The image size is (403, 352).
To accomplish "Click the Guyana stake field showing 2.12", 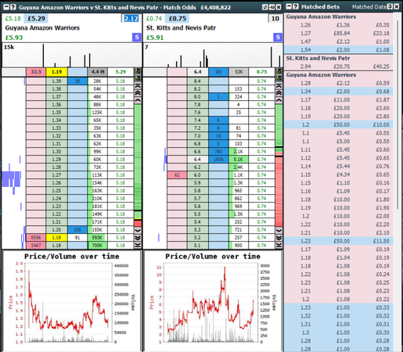I will (x=131, y=19).
